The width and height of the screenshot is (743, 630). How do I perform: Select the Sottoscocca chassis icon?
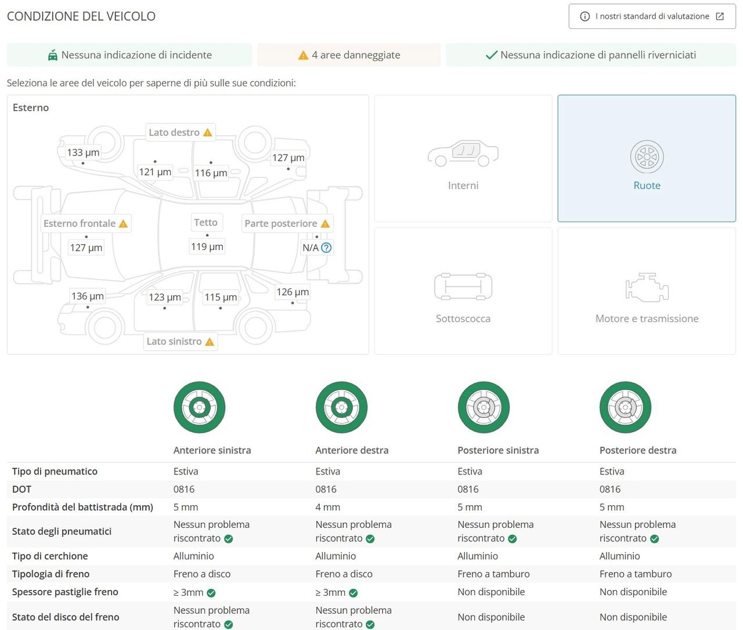tap(463, 286)
